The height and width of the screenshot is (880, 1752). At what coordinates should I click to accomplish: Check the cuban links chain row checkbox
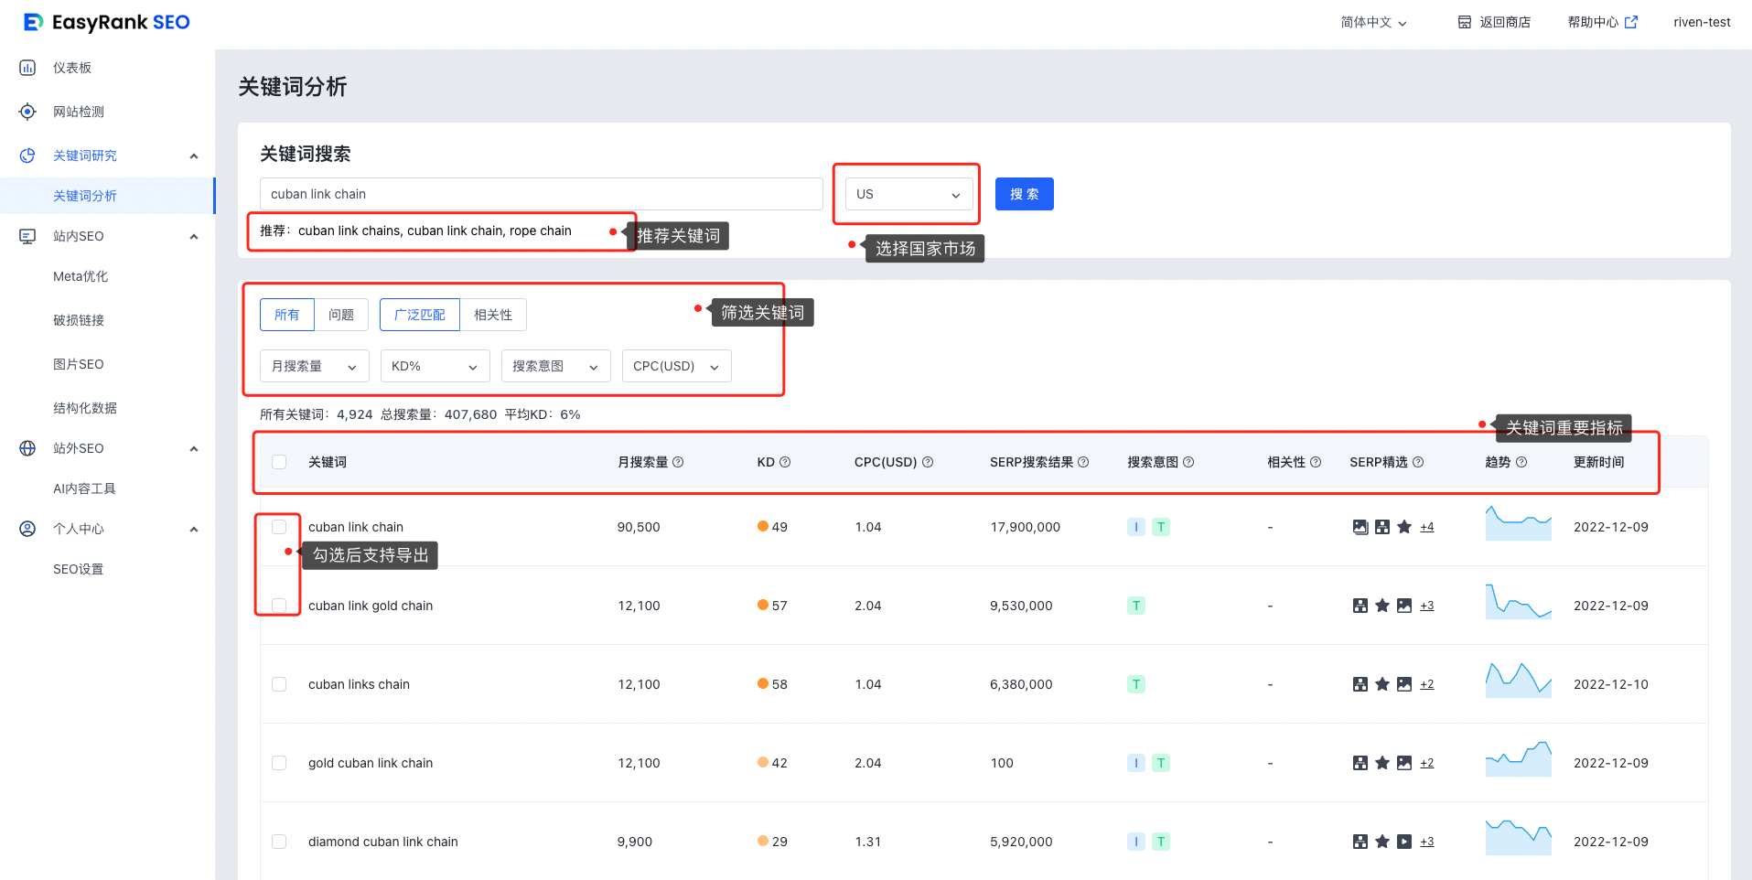click(x=279, y=684)
